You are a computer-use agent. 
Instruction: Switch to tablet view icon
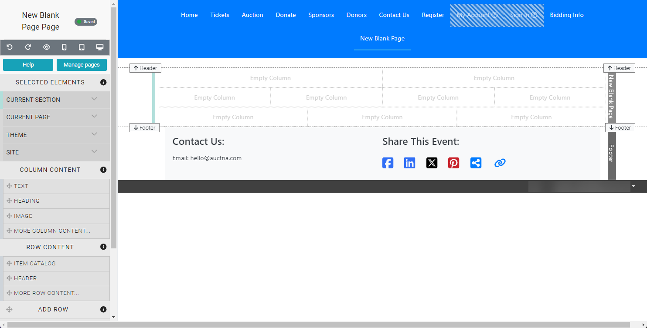(82, 47)
